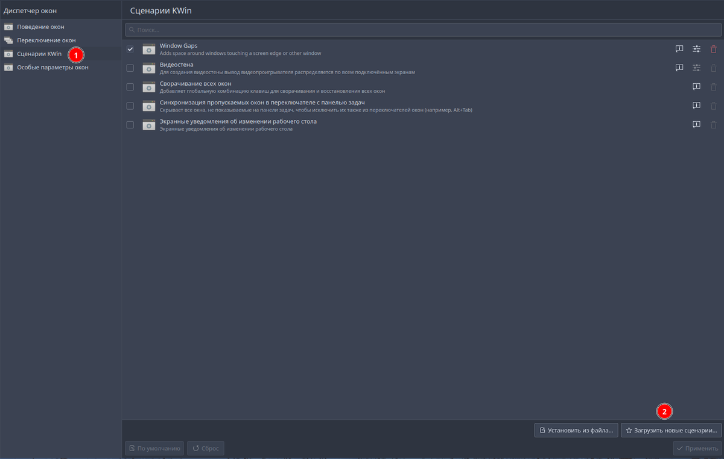Select the Window Gaps title text

179,46
